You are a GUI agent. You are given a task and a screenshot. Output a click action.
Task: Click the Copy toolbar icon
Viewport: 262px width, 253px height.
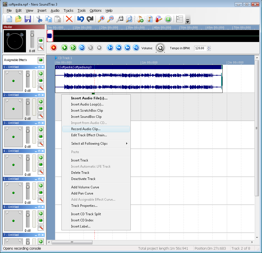pos(49,19)
